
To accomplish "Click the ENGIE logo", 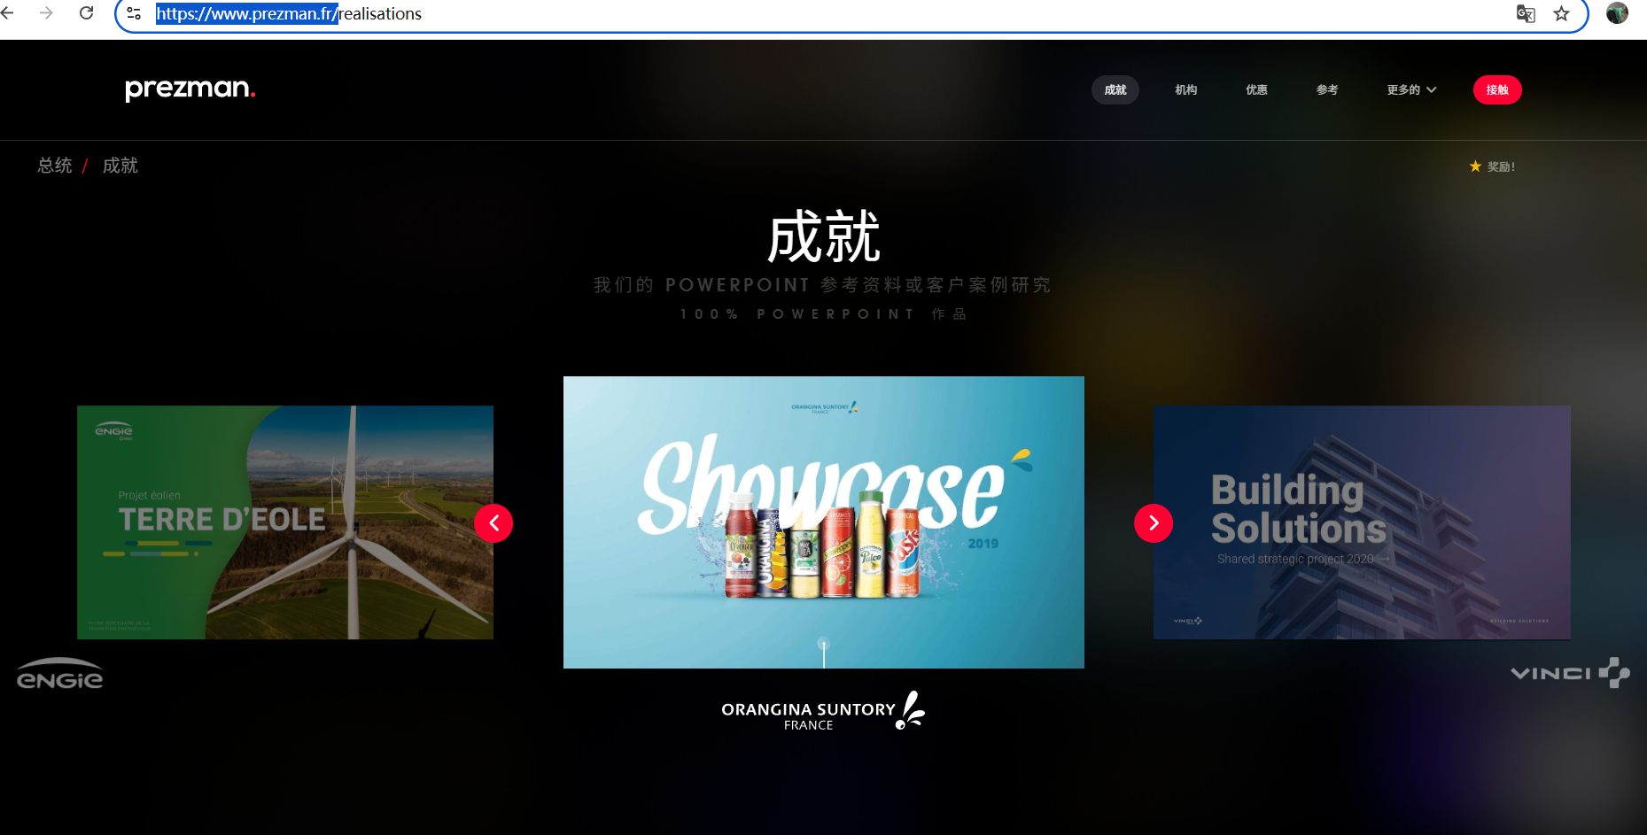I will [x=60, y=674].
